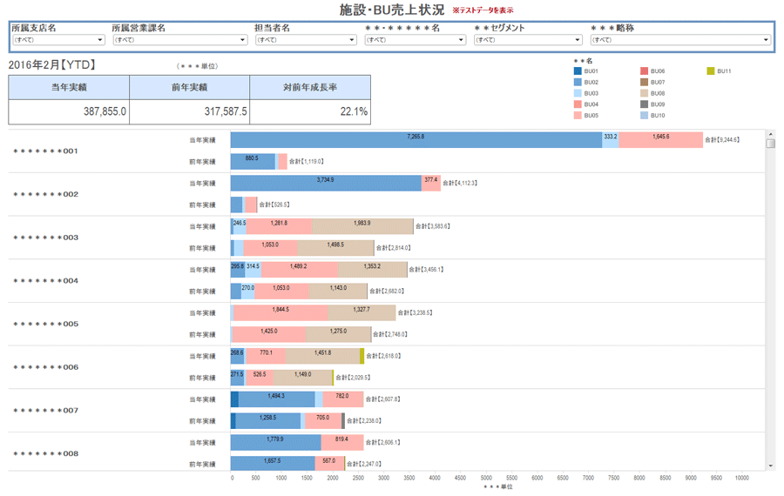Open the セグメント filter dropdown
This screenshot has height=496, width=784.
click(528, 40)
